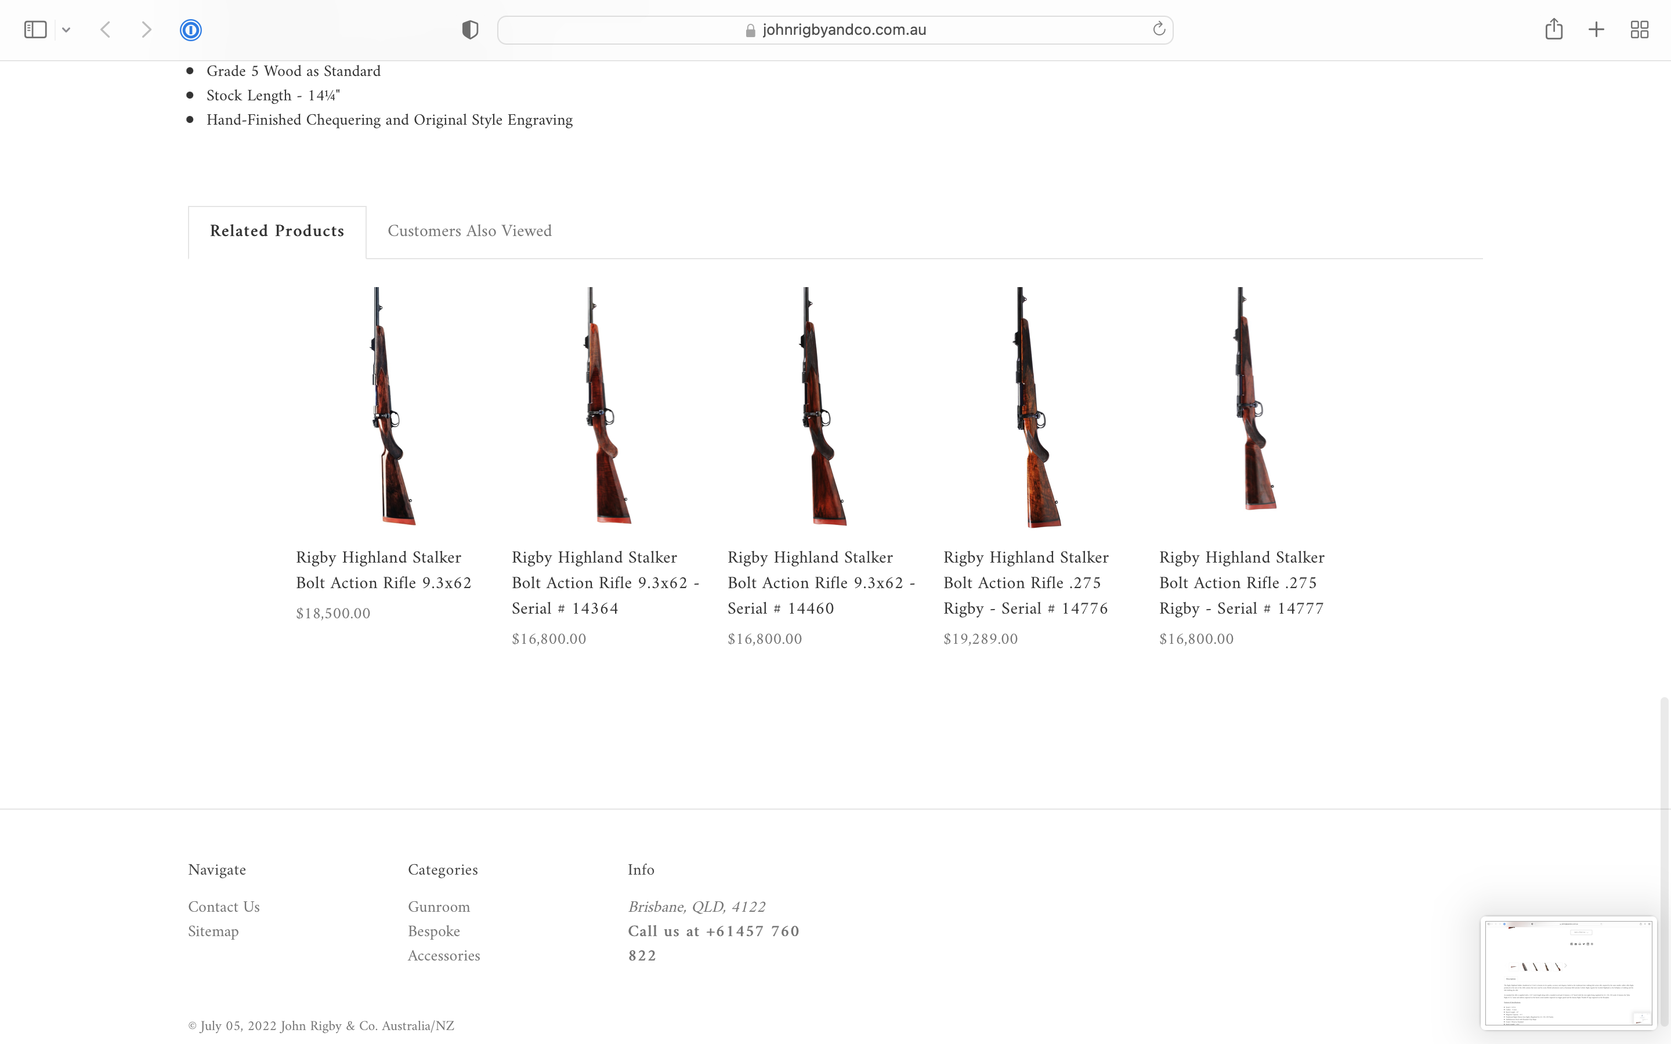Open the 9.3x62 Serial # 14364 link
1671x1044 pixels.
click(x=606, y=583)
